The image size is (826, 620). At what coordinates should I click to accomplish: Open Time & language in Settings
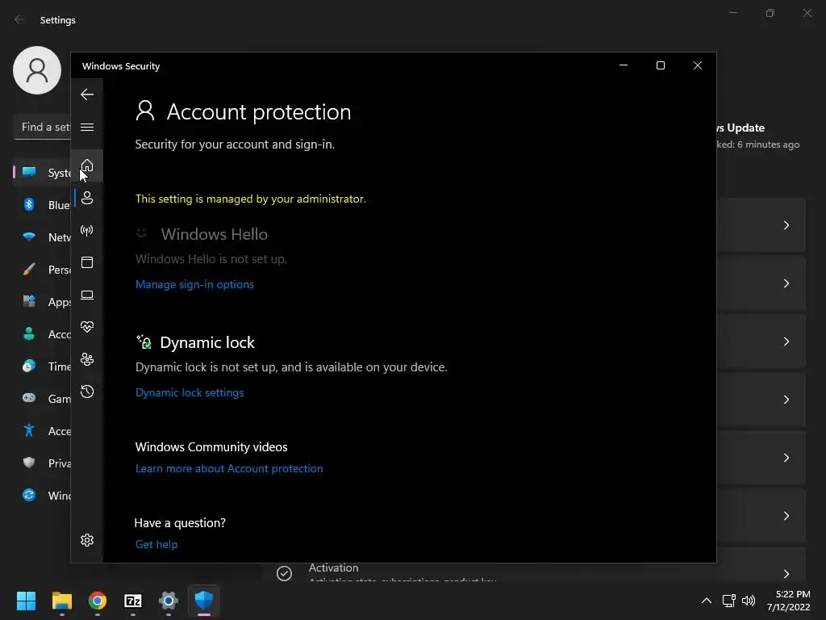point(42,367)
